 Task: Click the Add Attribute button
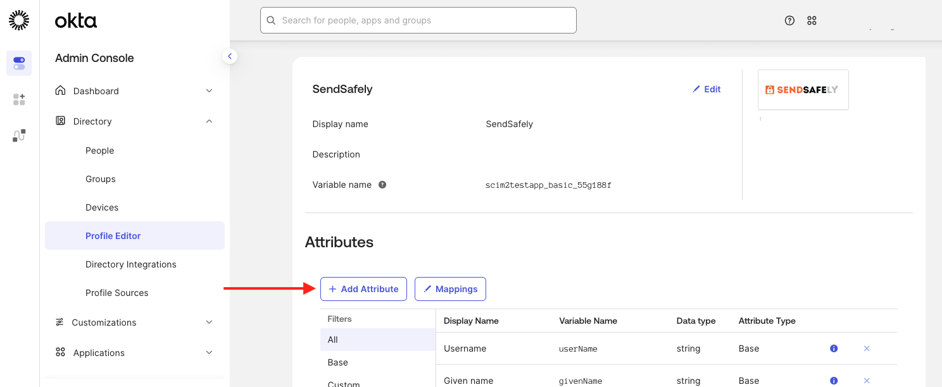pos(363,289)
